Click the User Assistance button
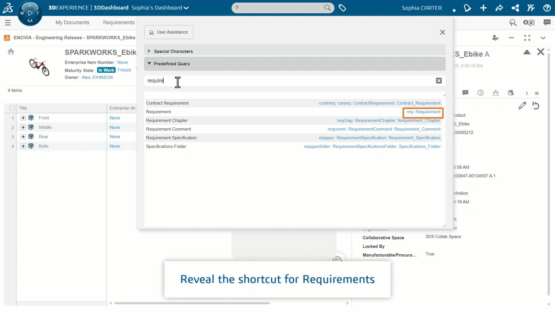This screenshot has height=312, width=555. [x=168, y=32]
